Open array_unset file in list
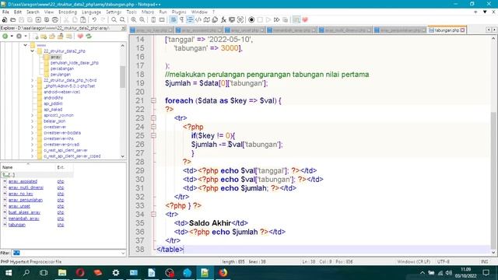Image resolution: width=498 pixels, height=280 pixels. [x=19, y=206]
